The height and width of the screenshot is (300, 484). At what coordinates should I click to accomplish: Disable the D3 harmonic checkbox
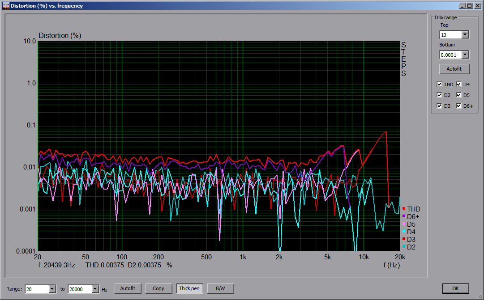439,106
